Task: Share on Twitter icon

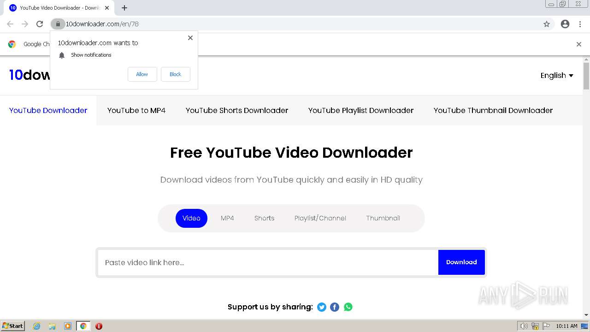Action: coord(322,307)
